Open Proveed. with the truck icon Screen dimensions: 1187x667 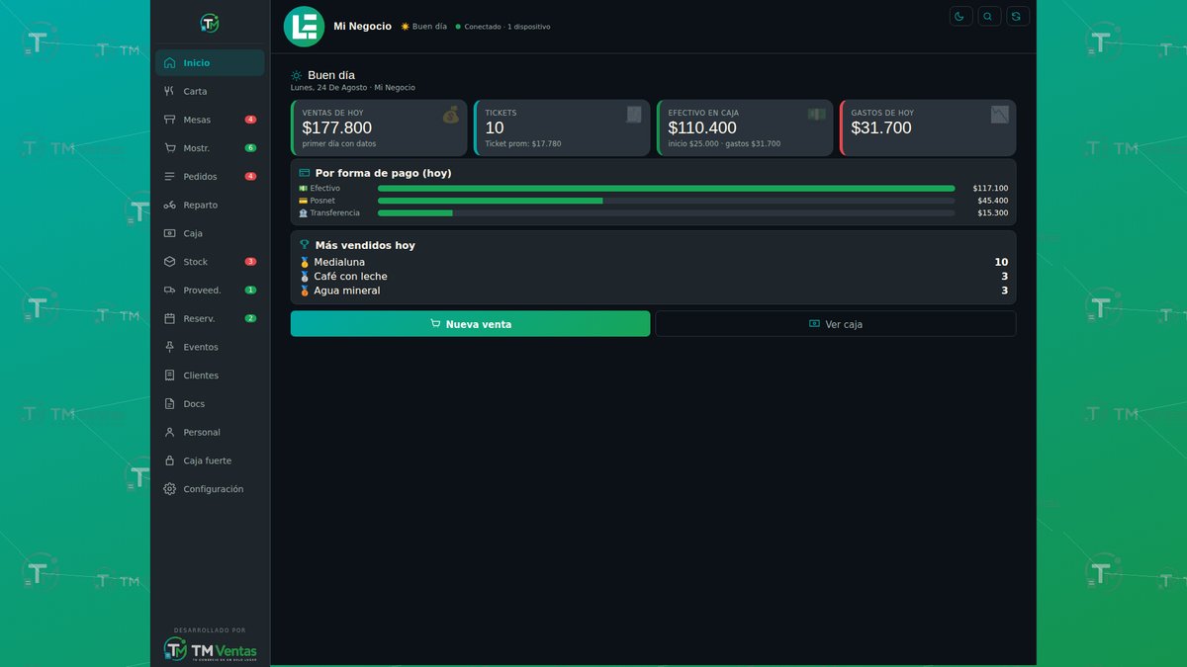point(210,291)
